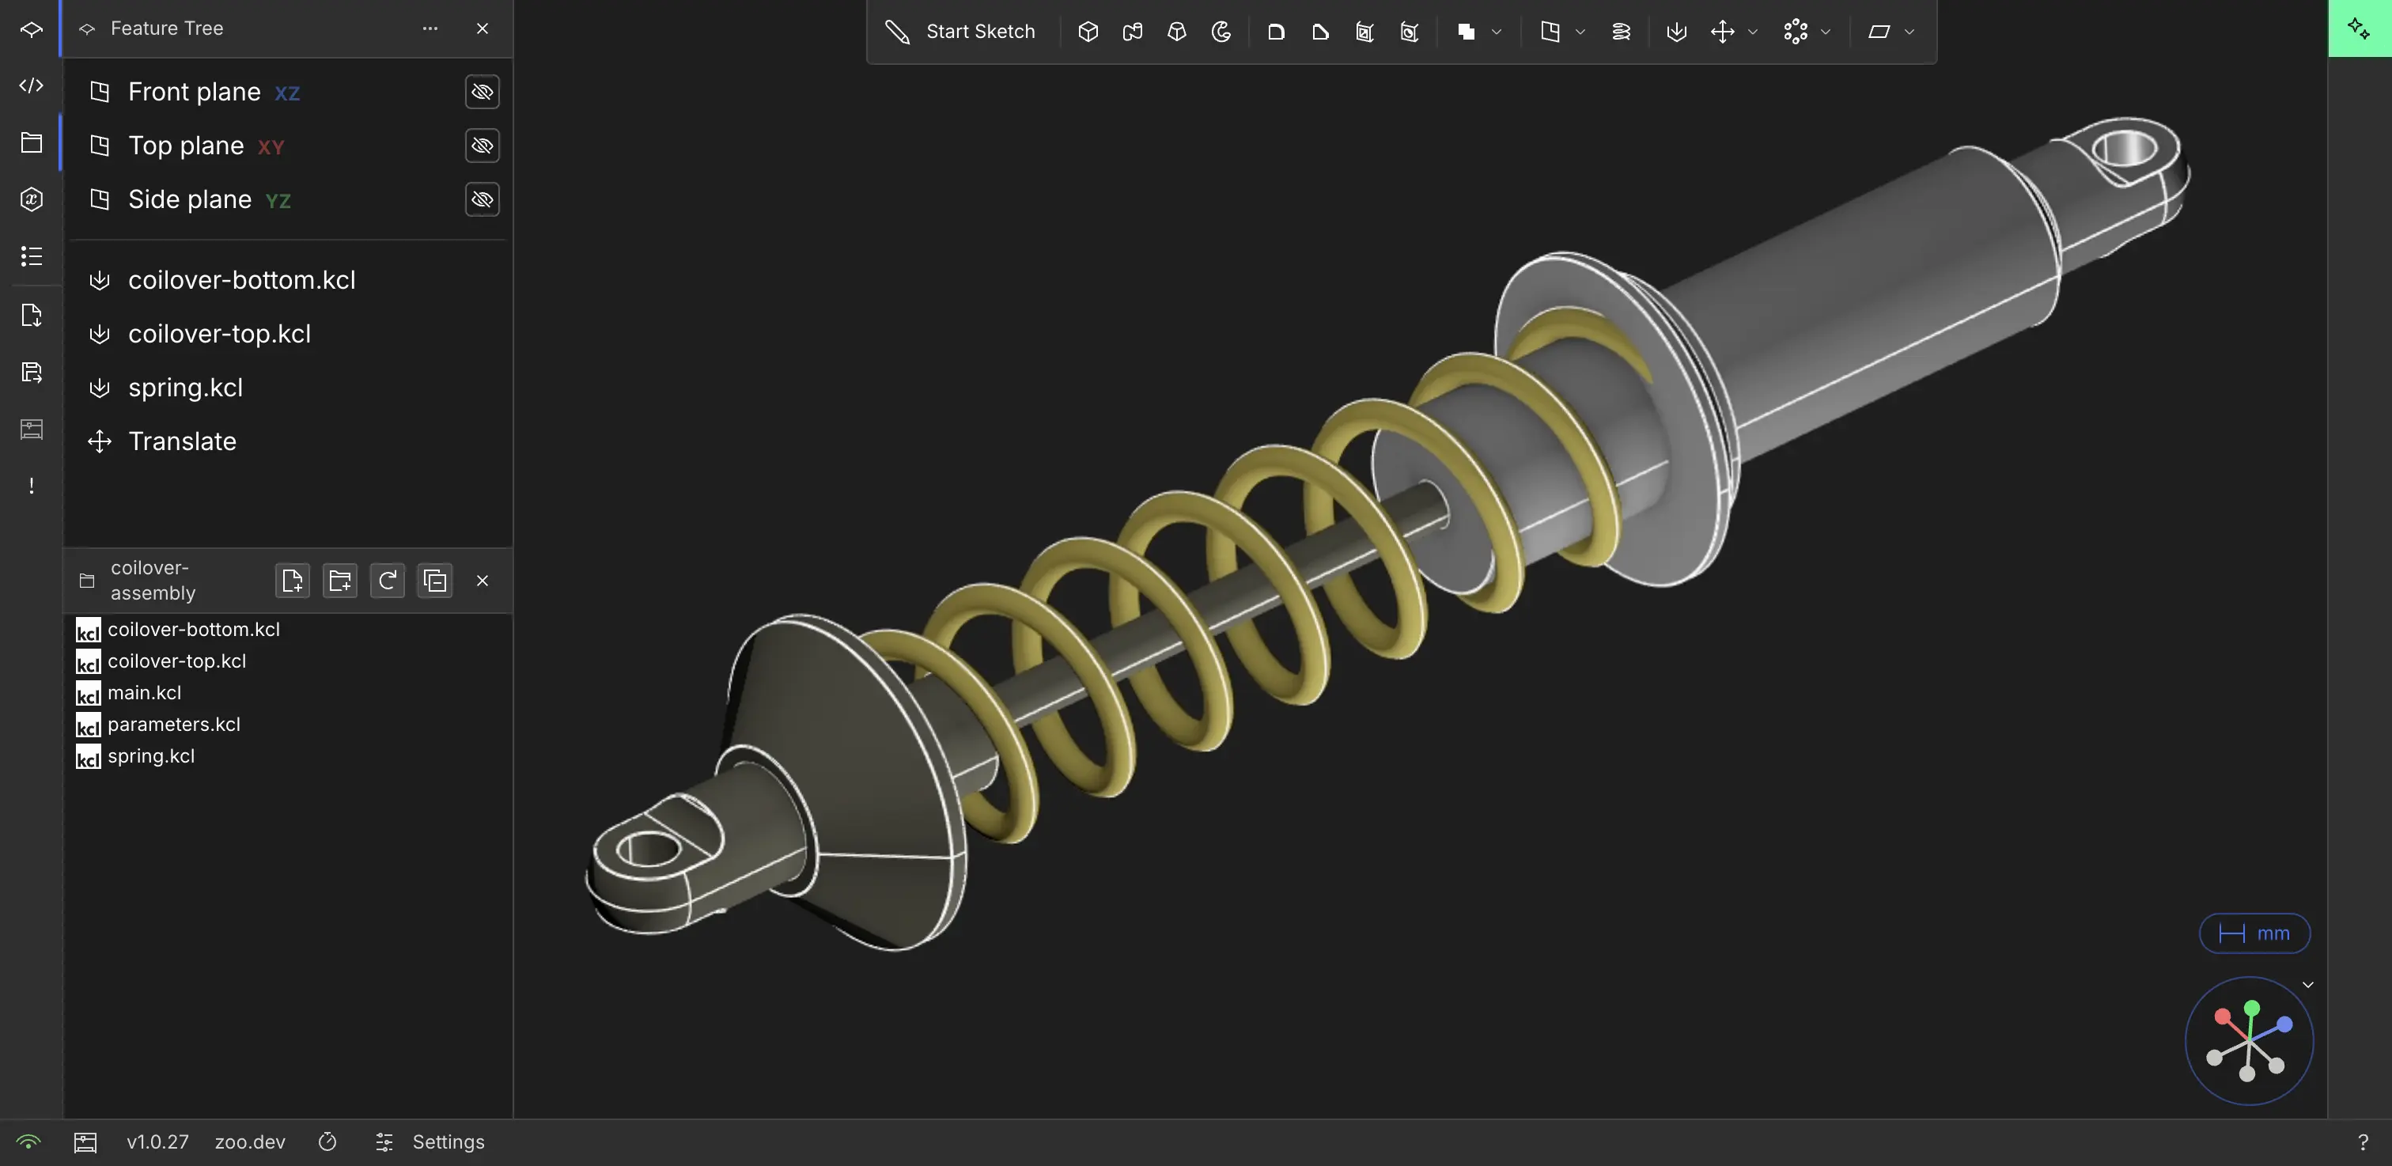The image size is (2392, 1166).
Task: Toggle Side plane visibility
Action: point(482,199)
